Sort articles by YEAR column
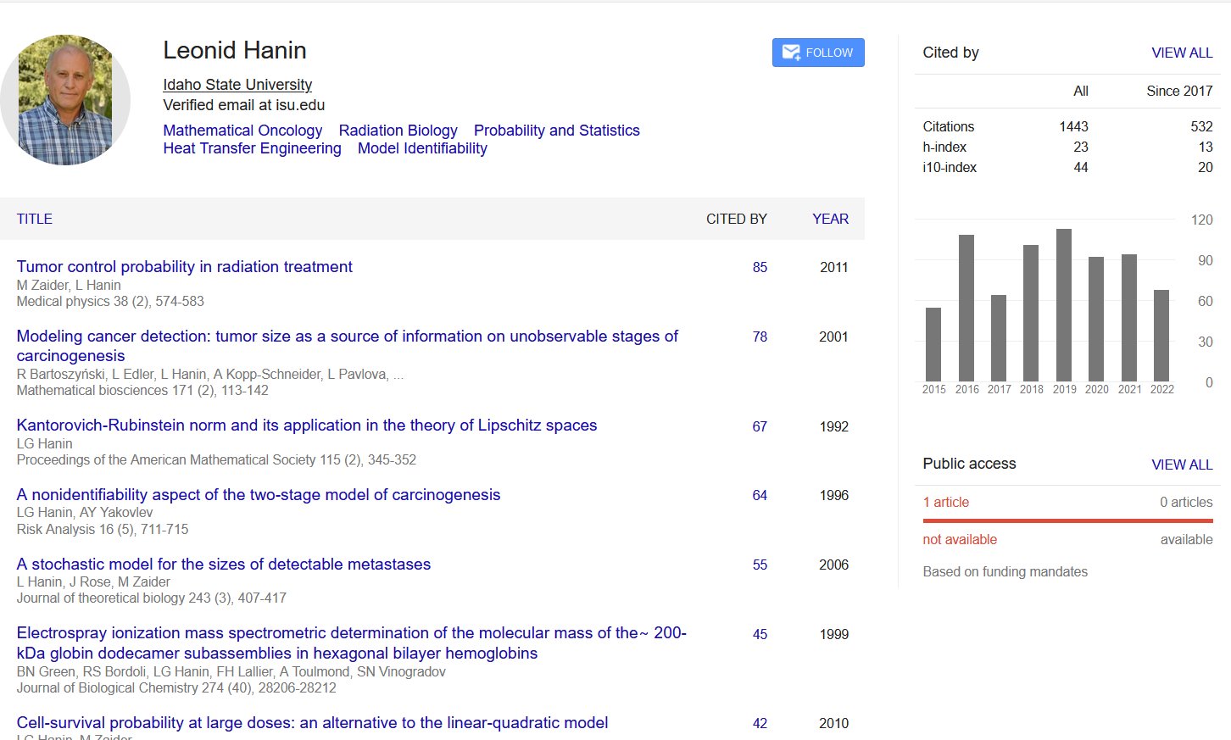Image resolution: width=1231 pixels, height=740 pixels. coord(830,219)
